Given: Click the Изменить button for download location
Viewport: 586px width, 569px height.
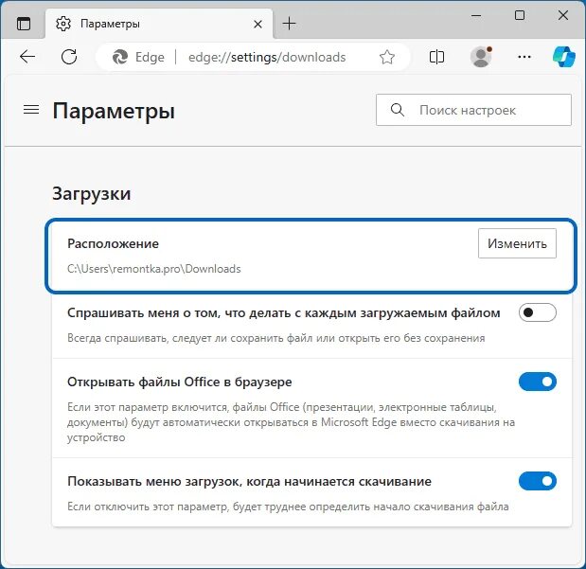Looking at the screenshot, I should point(517,243).
